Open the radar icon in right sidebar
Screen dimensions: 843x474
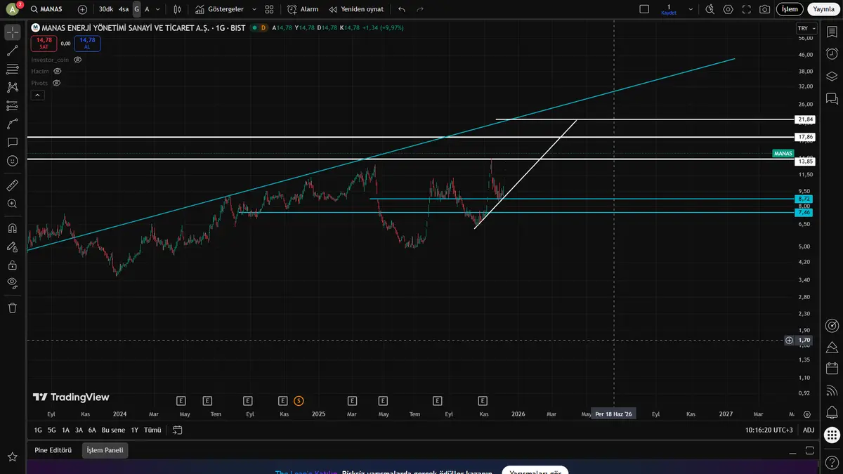832,326
